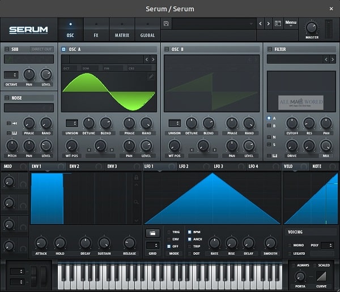Image resolution: width=340 pixels, height=292 pixels.
Task: Change OSC B unison voices stepper
Action: [x=175, y=123]
